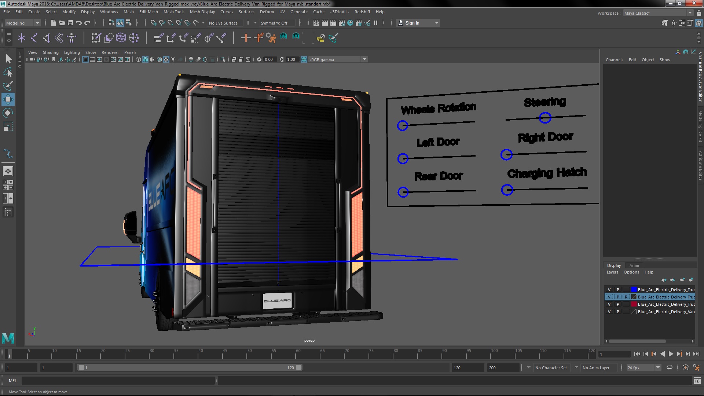The image size is (704, 396).
Task: Create layer from selected objects icon
Action: 691,280
